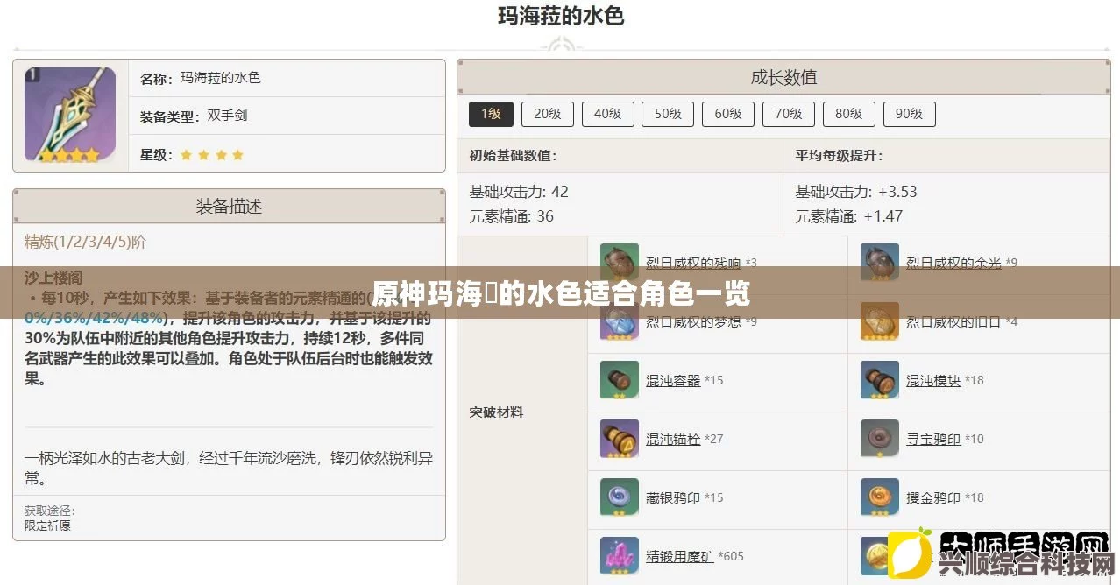Click the 混沌模块 material icon
Screen dimensions: 1120x585
(880, 379)
